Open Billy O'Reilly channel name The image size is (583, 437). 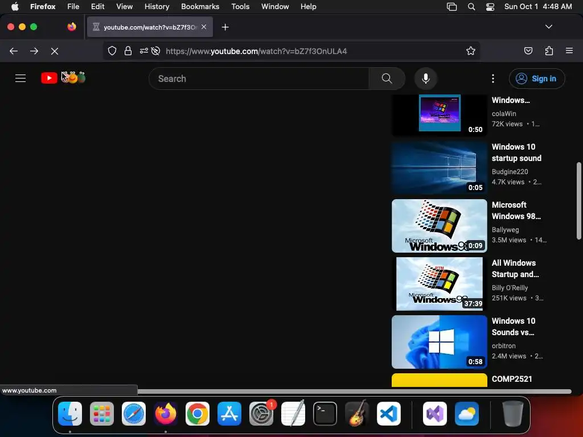tap(510, 287)
